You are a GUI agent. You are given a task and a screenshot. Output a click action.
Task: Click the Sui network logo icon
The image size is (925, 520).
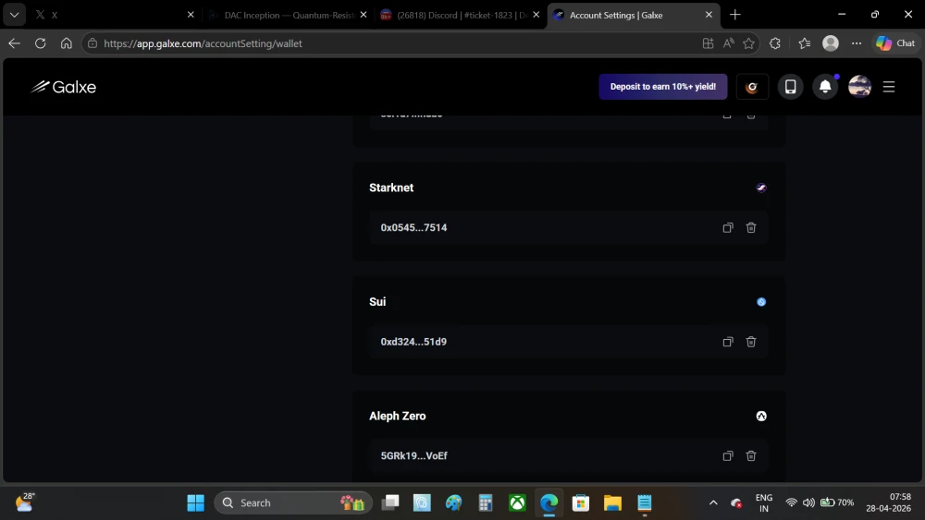[761, 302]
